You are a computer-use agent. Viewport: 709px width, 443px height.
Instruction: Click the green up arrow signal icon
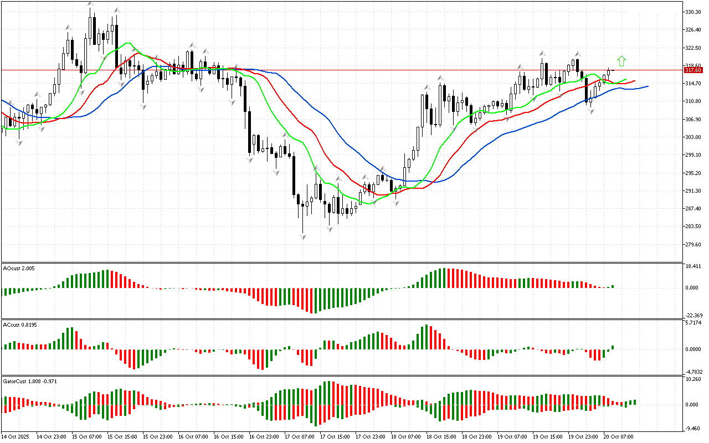pyautogui.click(x=621, y=61)
